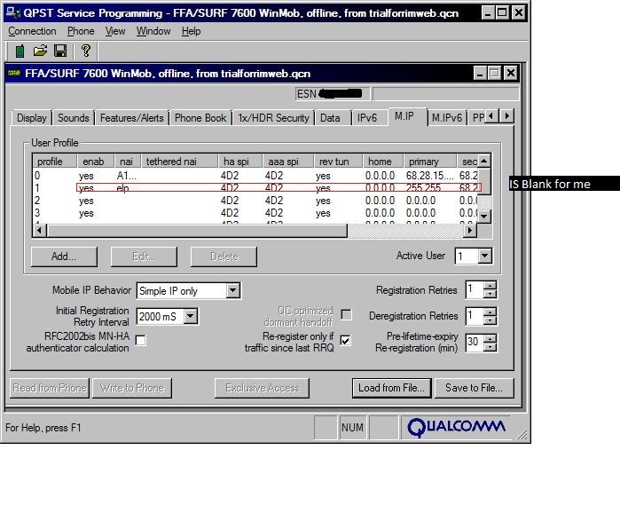
Task: Click the Pre-lifetime-expiry value field showing 30
Action: click(475, 343)
